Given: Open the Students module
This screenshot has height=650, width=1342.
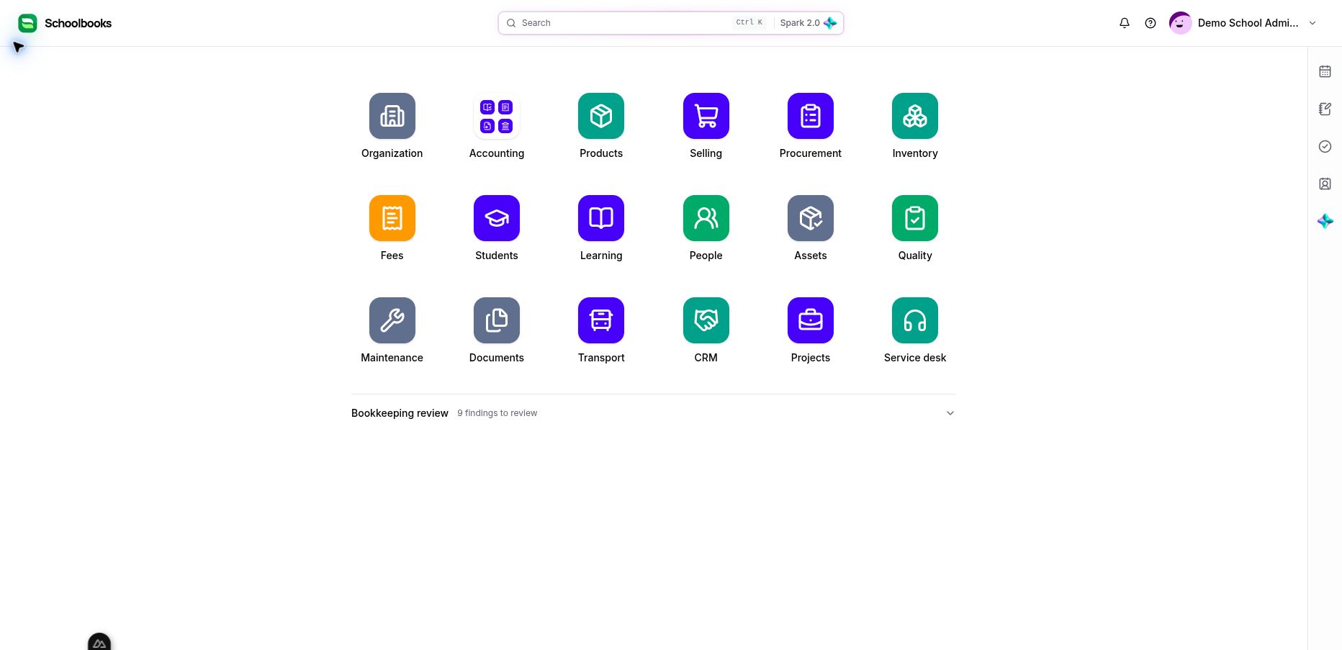Looking at the screenshot, I should click(497, 218).
